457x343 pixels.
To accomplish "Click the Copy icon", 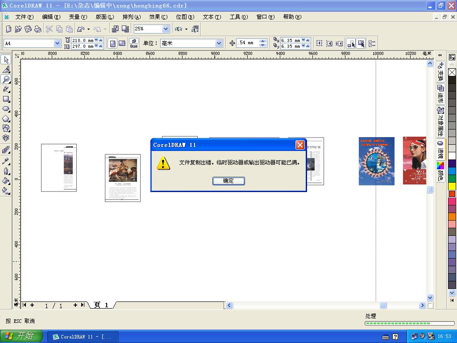I will (59, 29).
